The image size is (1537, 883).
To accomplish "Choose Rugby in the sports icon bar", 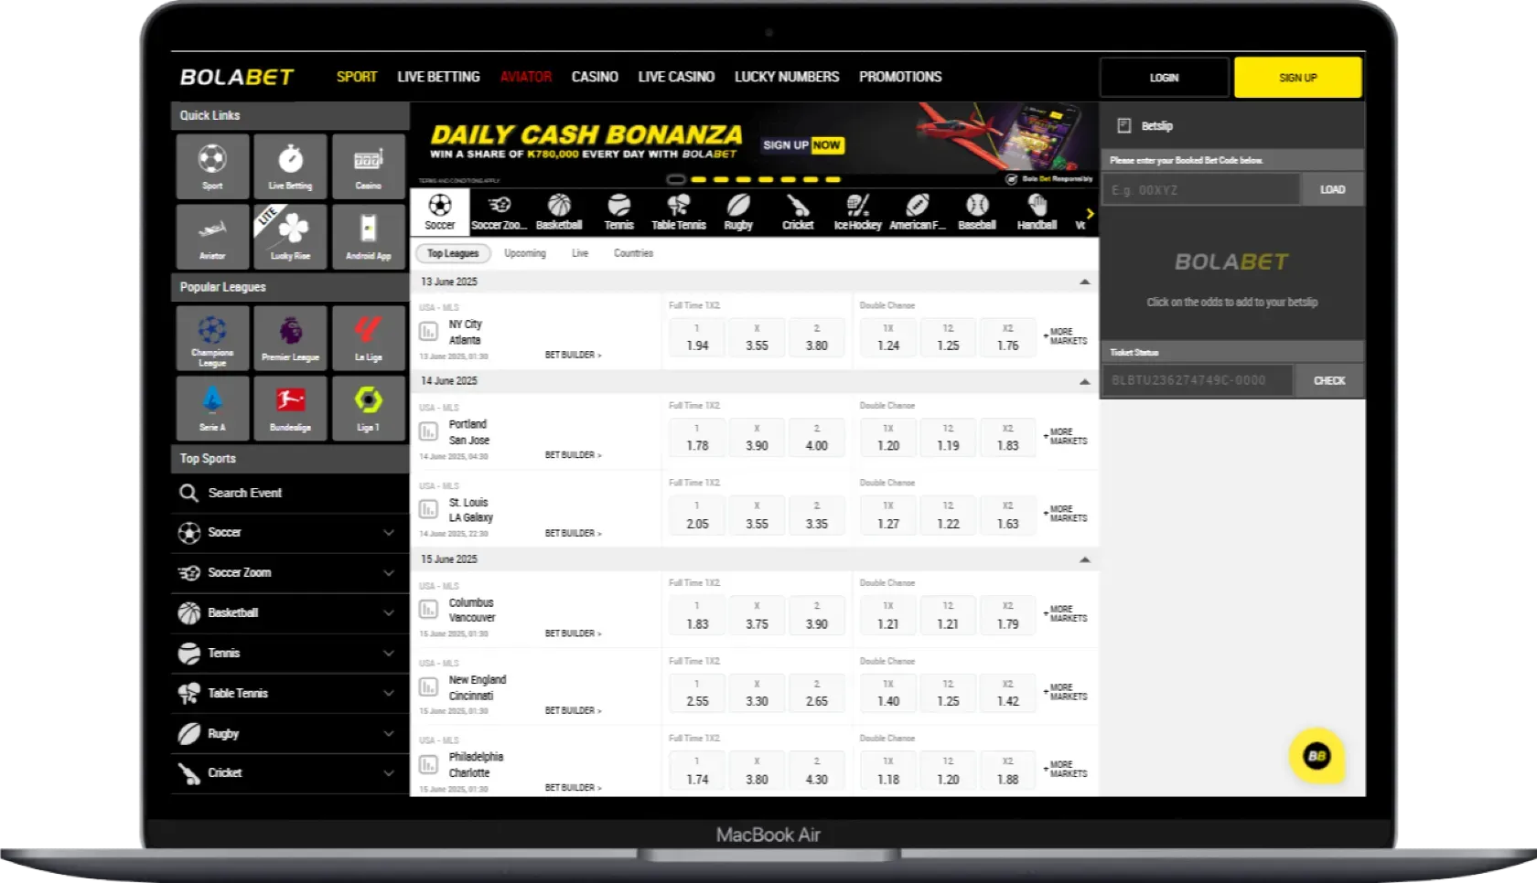I will coord(738,212).
